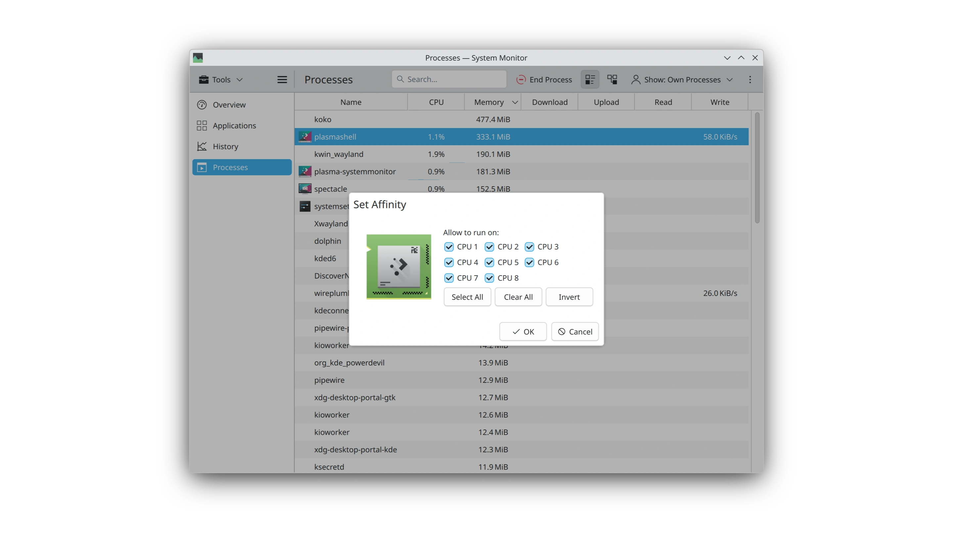Click the System Monitor app icon in titlebar
953x536 pixels.
click(x=198, y=58)
